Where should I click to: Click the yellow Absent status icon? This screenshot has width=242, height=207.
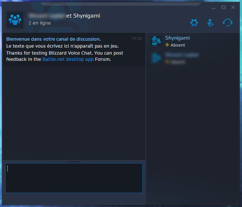point(167,45)
